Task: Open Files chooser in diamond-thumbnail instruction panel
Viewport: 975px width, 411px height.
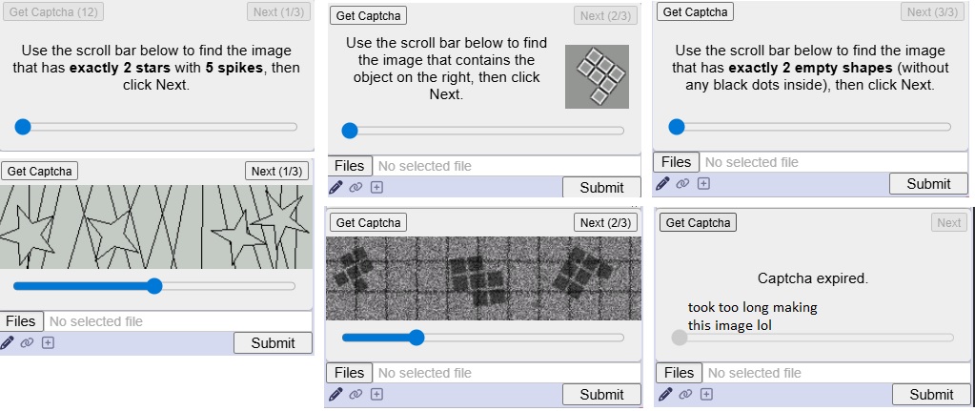Action: (350, 166)
